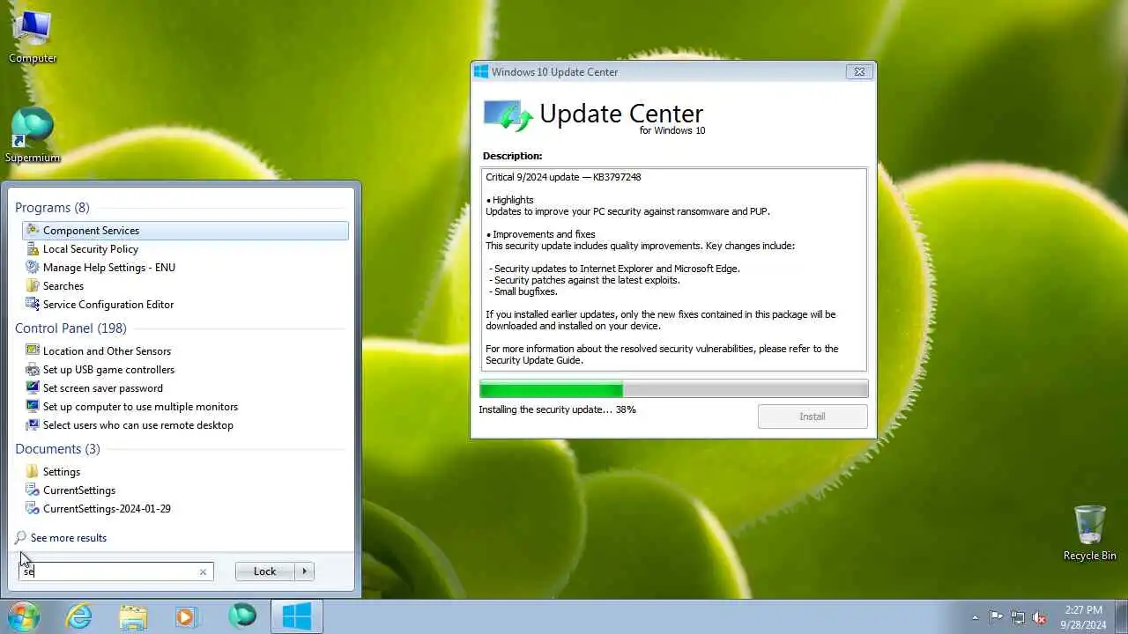The image size is (1128, 634).
Task: Click the KB3797248 update heading line
Action: click(x=563, y=177)
